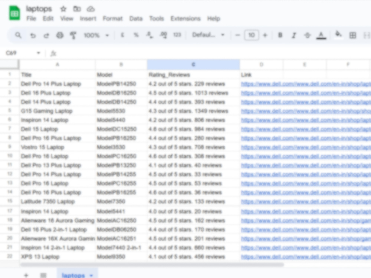The height and width of the screenshot is (278, 371).
Task: Open the Google Sheets home icon
Action: click(x=14, y=13)
